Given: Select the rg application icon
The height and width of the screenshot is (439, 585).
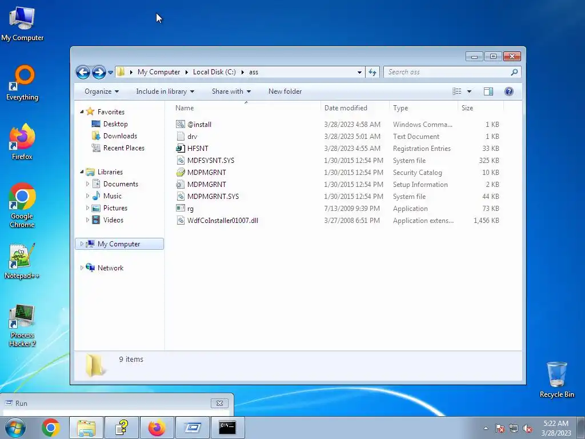Looking at the screenshot, I should 181,208.
